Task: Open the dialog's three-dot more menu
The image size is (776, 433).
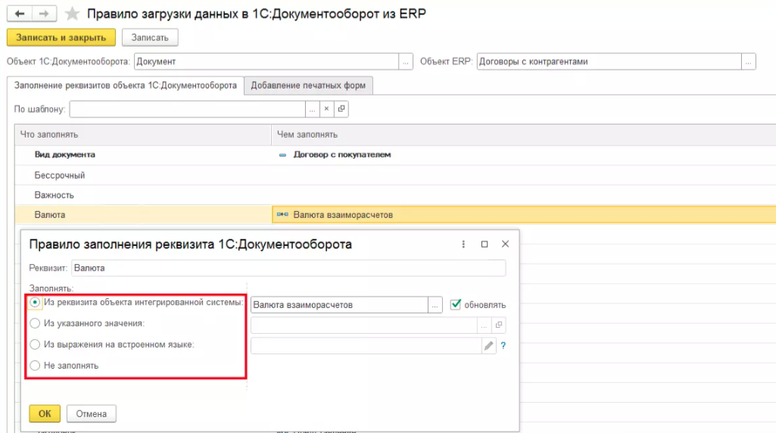Action: coord(463,244)
